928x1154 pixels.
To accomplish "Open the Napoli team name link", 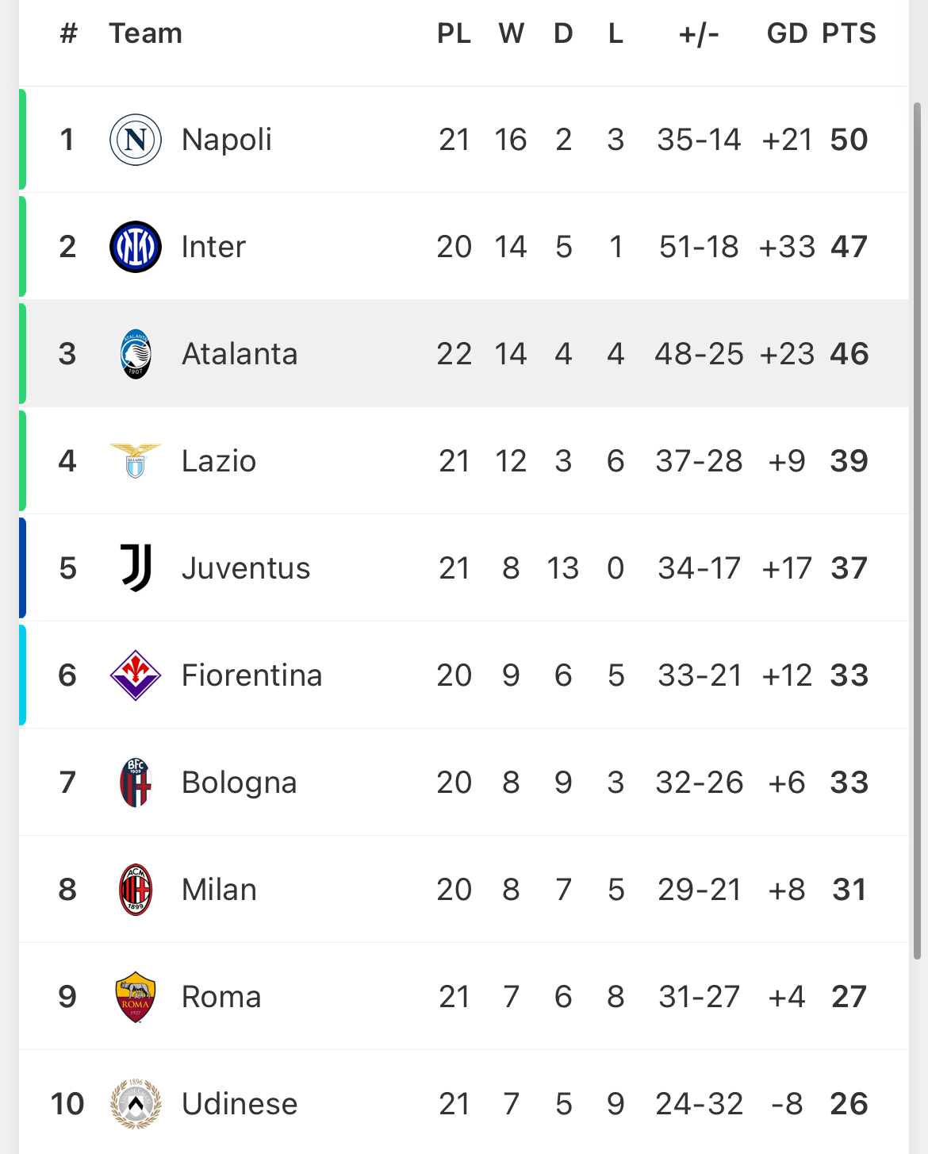I will tap(227, 140).
